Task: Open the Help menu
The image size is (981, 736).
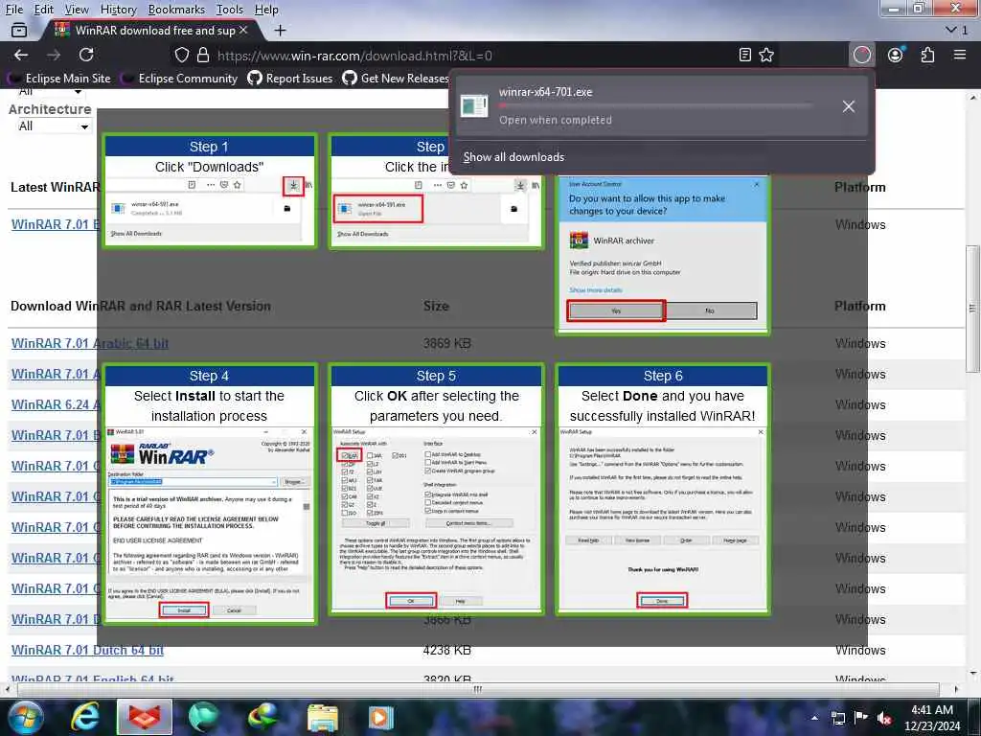Action: click(266, 10)
